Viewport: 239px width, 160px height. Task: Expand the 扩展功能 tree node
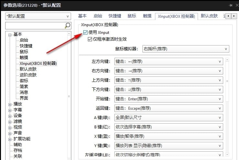[x=10, y=139]
